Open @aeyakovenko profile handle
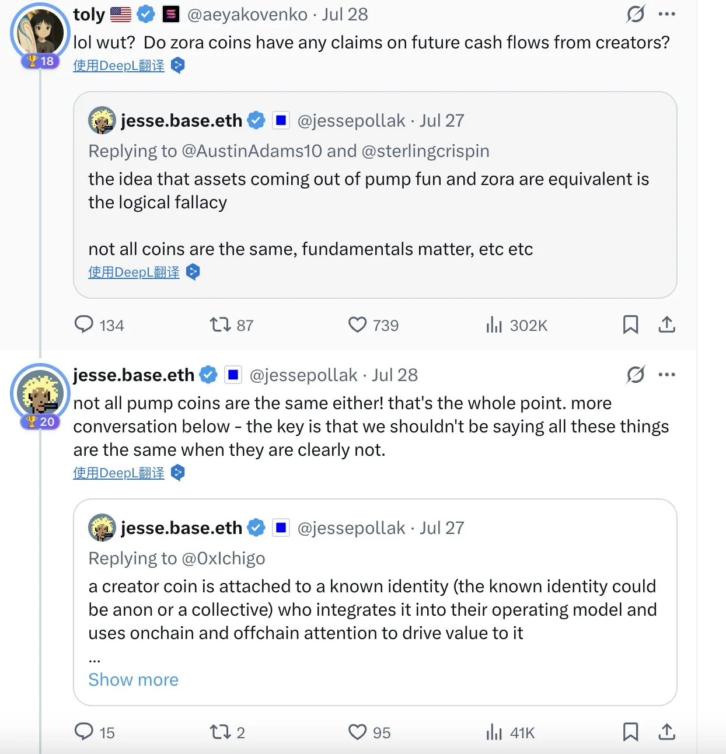The height and width of the screenshot is (754, 726). [x=247, y=15]
